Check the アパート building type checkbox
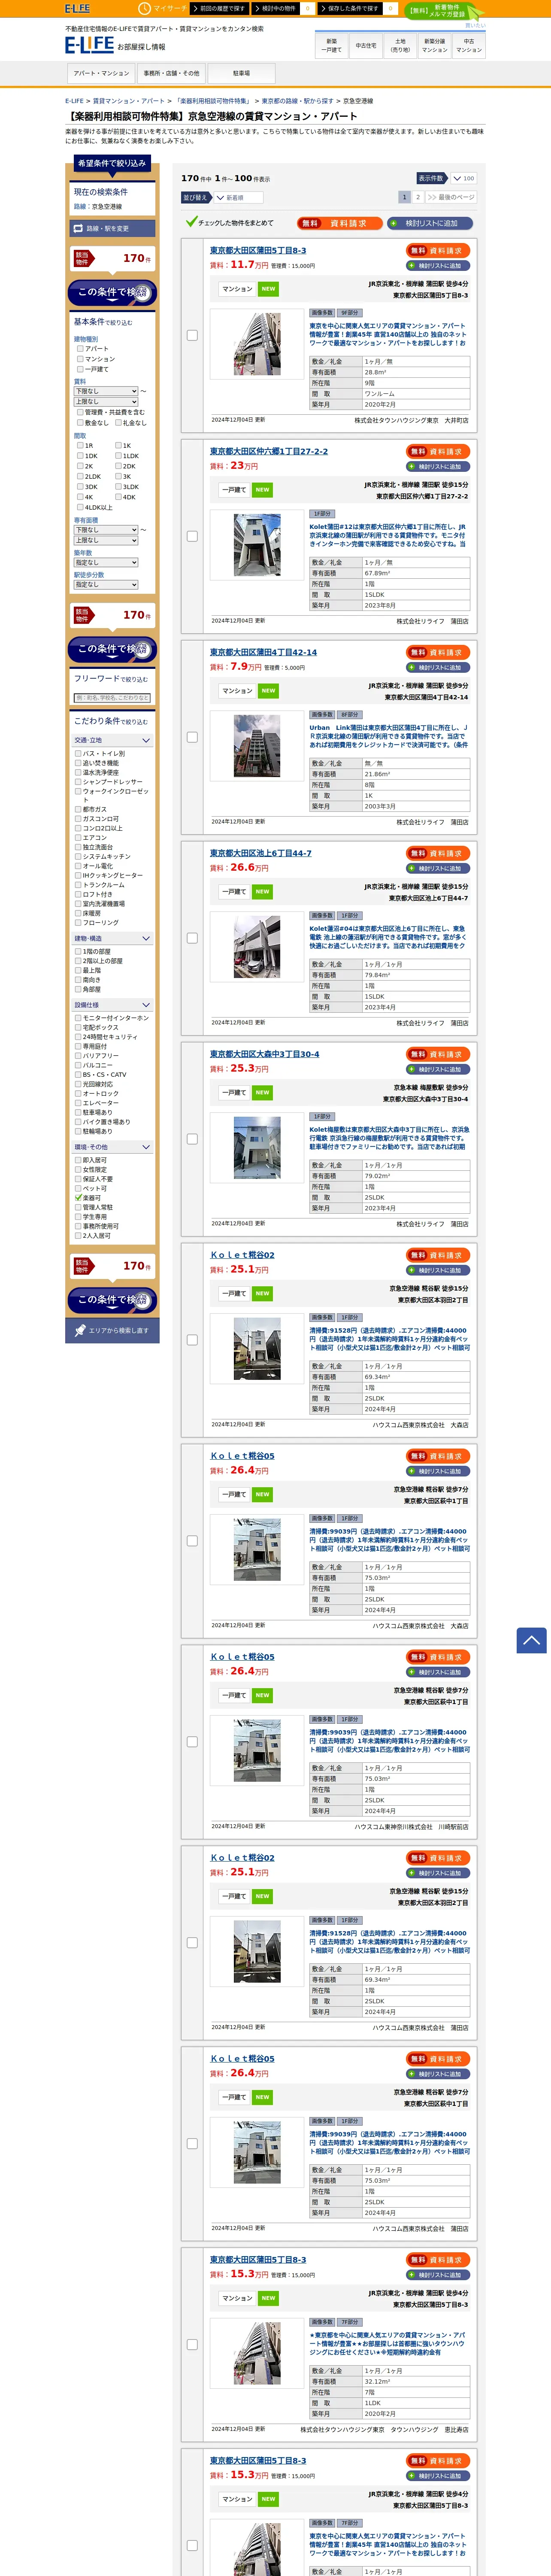 click(80, 348)
